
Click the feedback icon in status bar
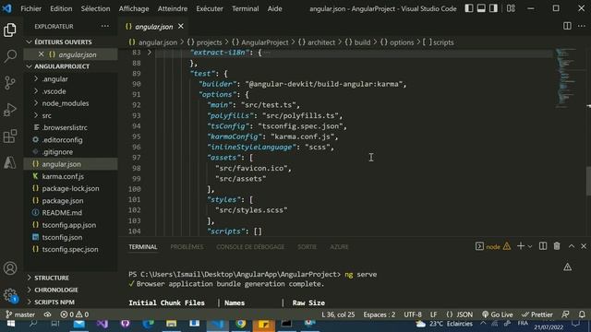565,314
